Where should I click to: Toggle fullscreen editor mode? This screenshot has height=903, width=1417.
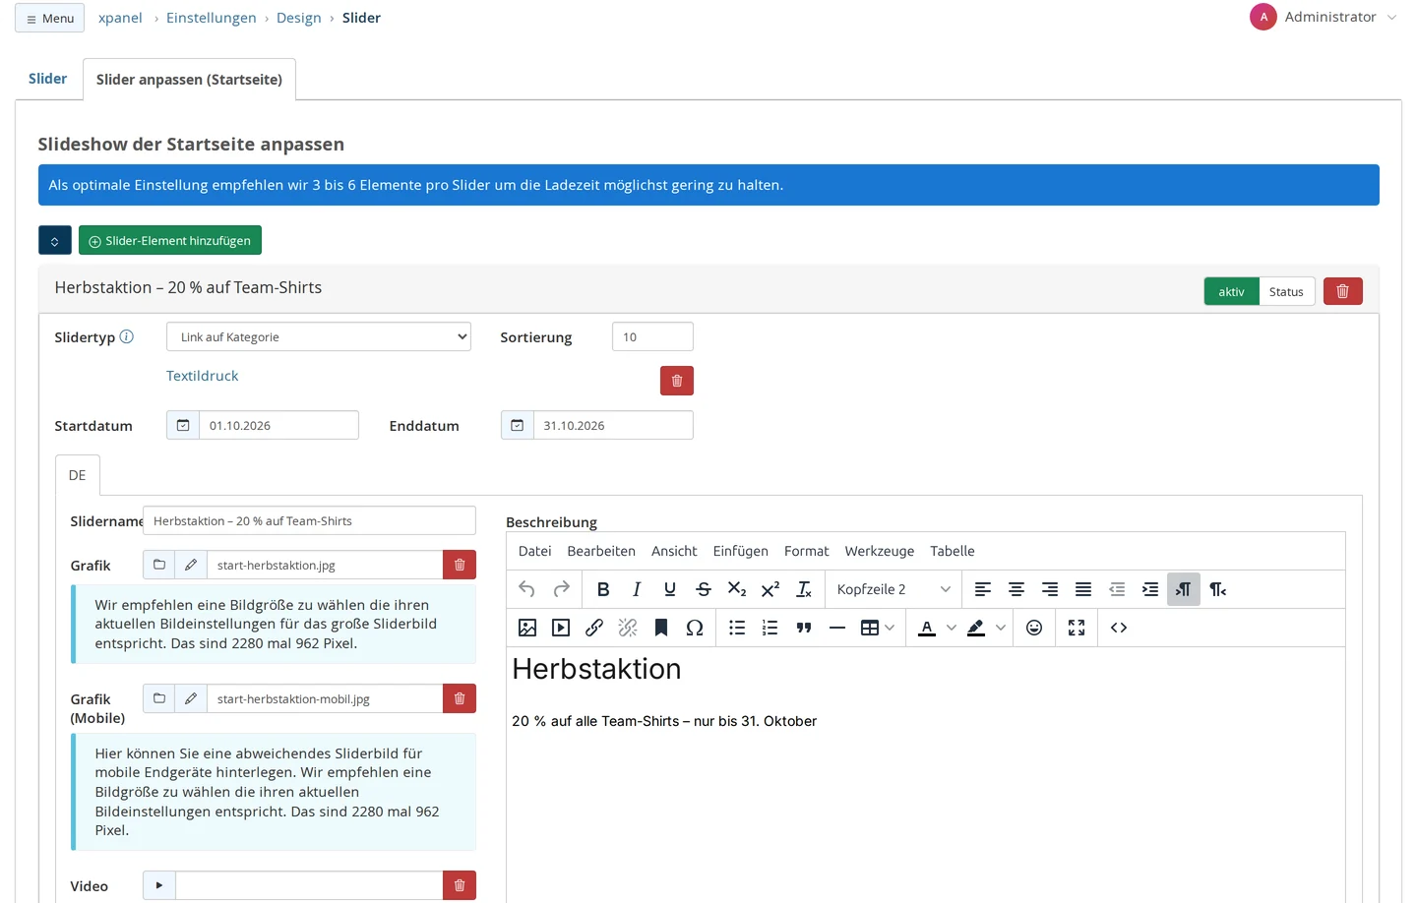click(1077, 628)
